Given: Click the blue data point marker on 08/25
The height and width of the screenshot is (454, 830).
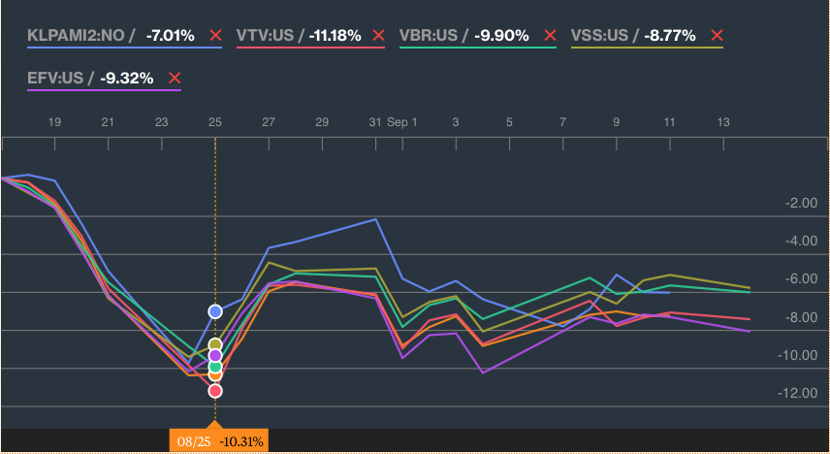Looking at the screenshot, I should [x=215, y=311].
